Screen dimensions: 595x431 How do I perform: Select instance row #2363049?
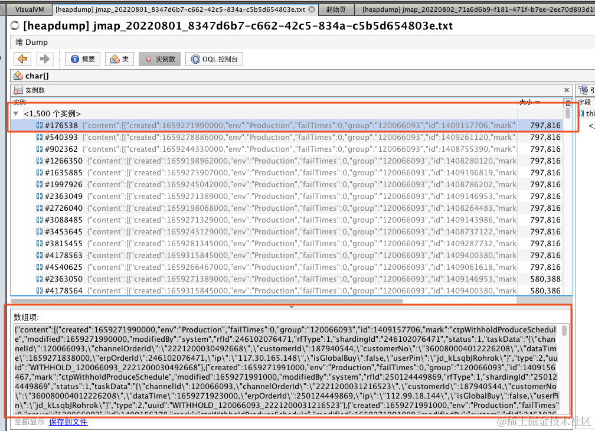(286, 196)
